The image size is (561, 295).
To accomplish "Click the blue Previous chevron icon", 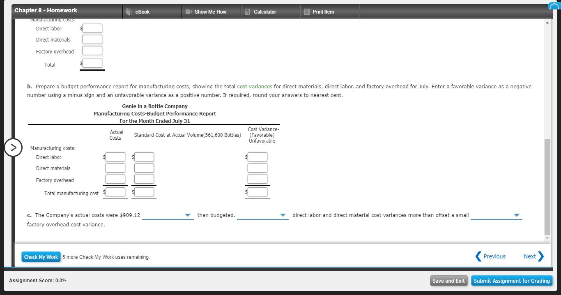I will point(478,256).
